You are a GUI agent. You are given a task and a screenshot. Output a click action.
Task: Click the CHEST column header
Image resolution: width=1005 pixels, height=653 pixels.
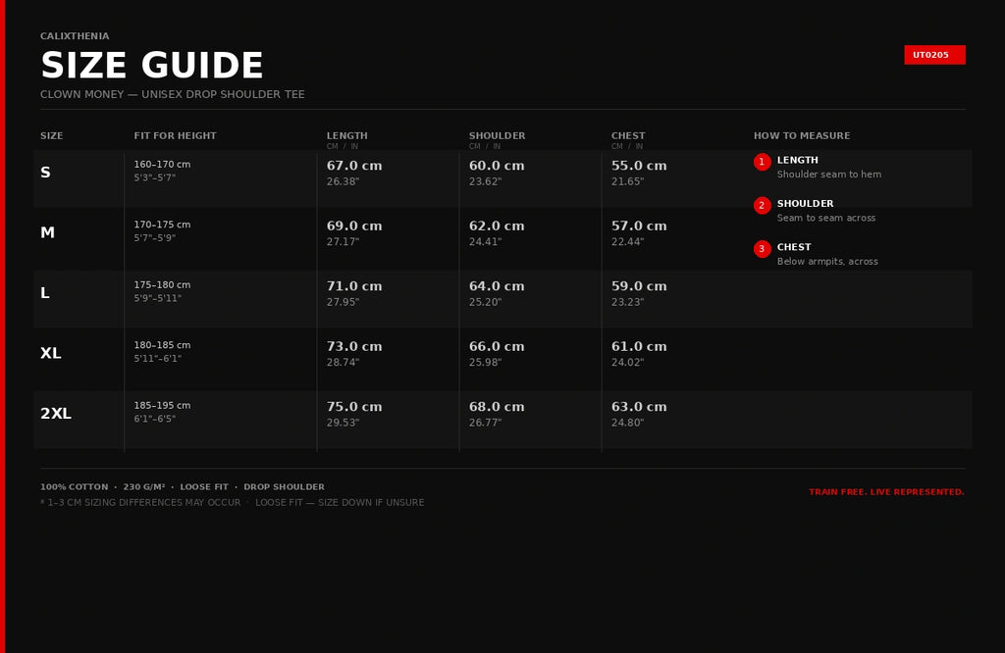click(x=628, y=135)
